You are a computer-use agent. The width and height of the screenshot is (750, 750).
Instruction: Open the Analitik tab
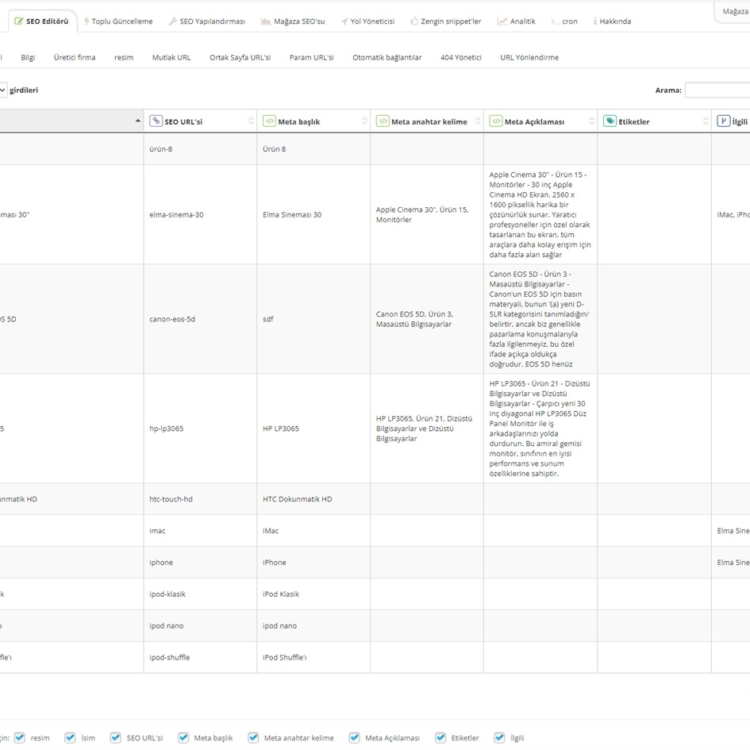(x=516, y=21)
